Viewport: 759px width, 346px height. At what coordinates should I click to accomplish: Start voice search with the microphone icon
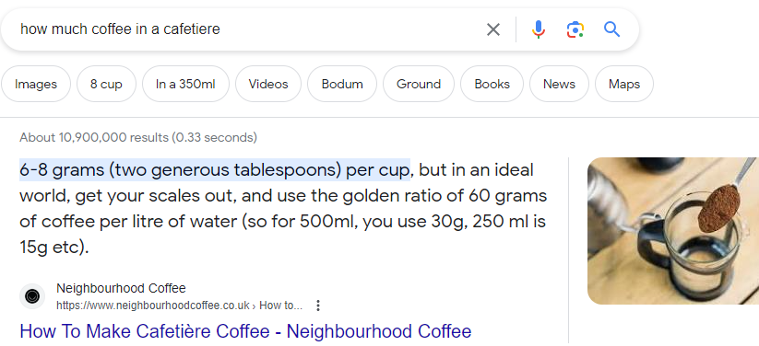pos(539,29)
